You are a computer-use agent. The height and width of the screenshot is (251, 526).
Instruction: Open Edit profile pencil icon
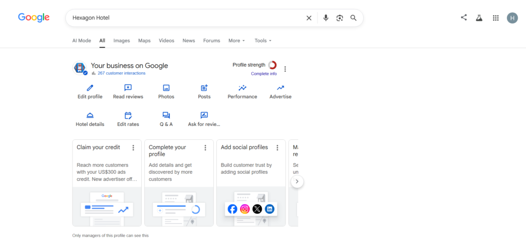(x=90, y=88)
